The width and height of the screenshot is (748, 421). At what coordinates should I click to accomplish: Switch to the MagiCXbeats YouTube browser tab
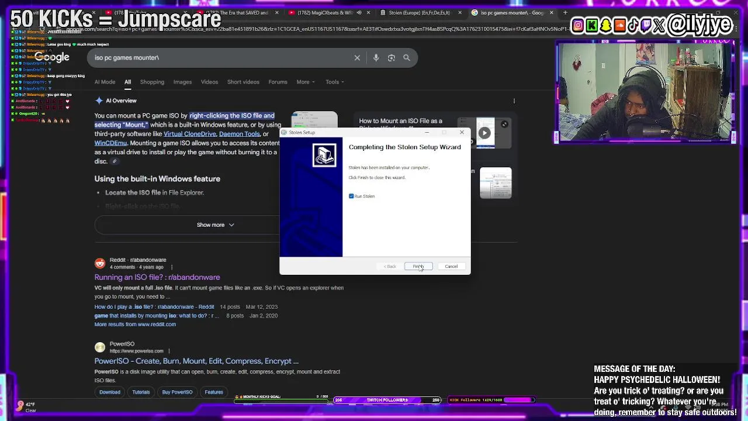[327, 12]
